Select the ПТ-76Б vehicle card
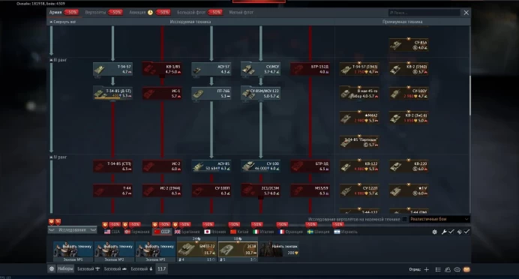Screen dimensions: 519x279 coord(211,93)
